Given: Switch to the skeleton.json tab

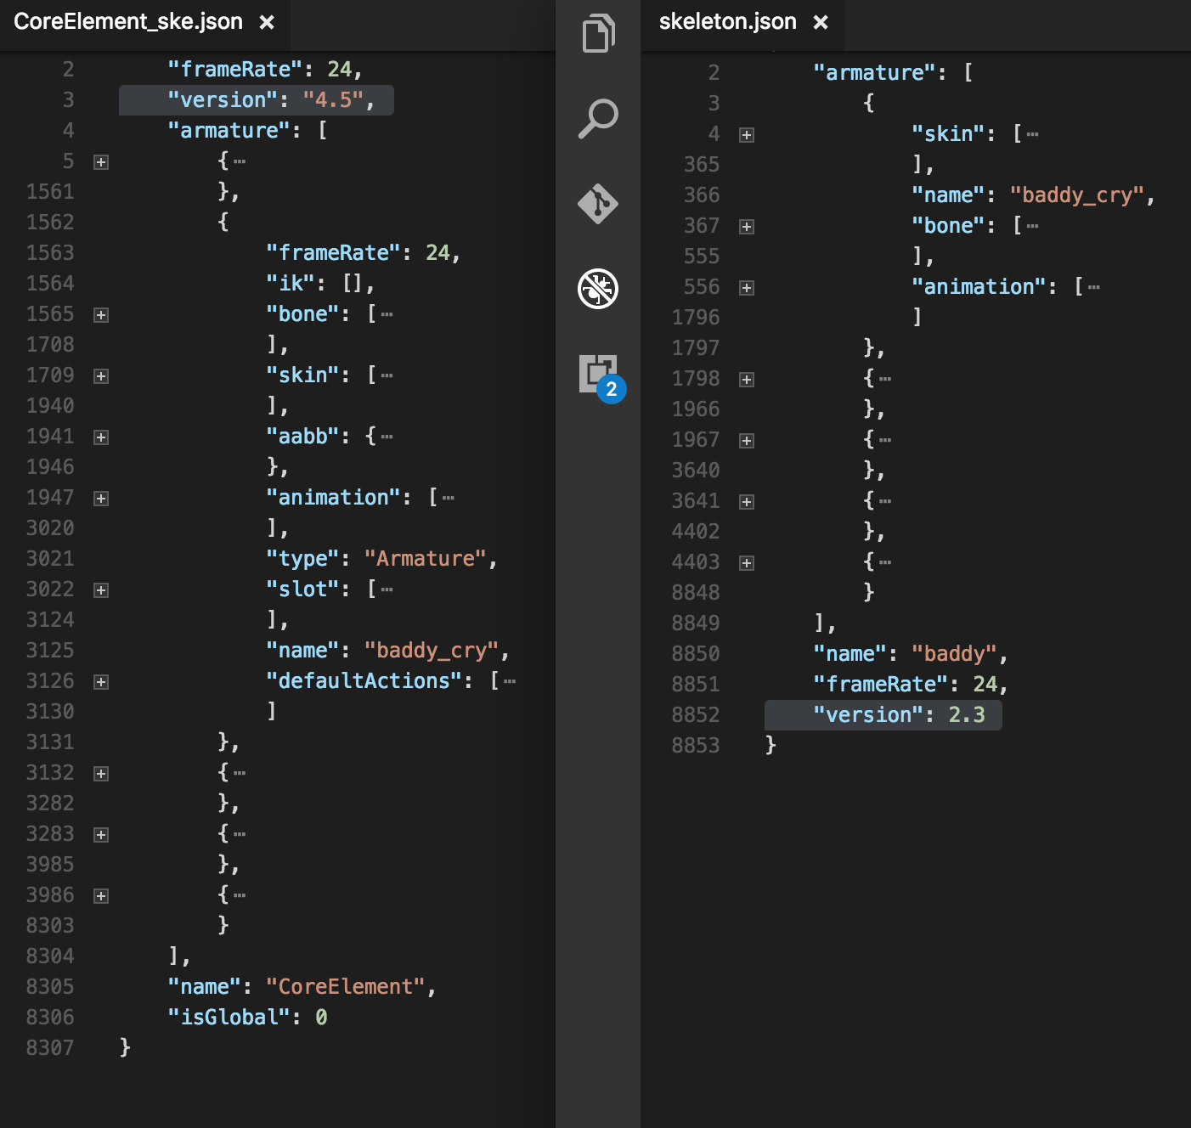Looking at the screenshot, I should coord(727,22).
